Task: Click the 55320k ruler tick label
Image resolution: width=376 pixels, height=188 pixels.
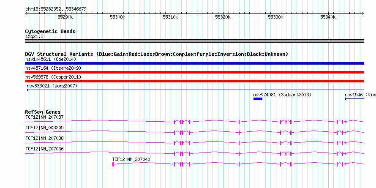Action: [x=223, y=17]
